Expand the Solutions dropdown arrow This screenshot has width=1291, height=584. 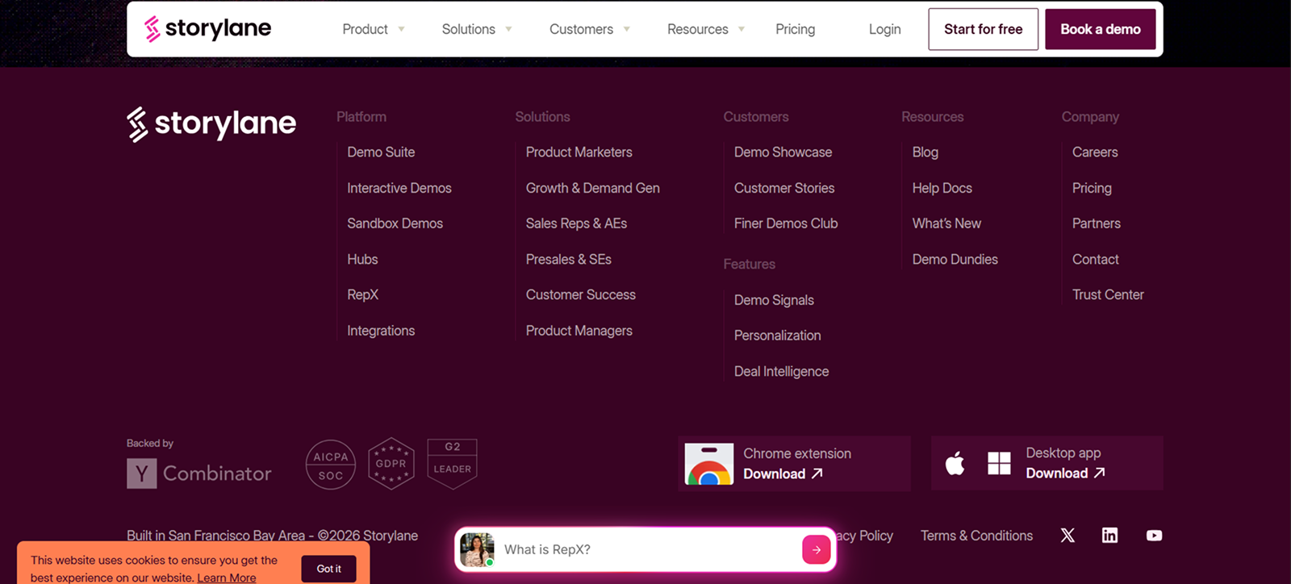pyautogui.click(x=508, y=30)
